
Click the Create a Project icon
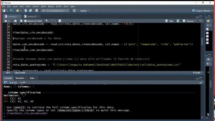pos(12,10)
